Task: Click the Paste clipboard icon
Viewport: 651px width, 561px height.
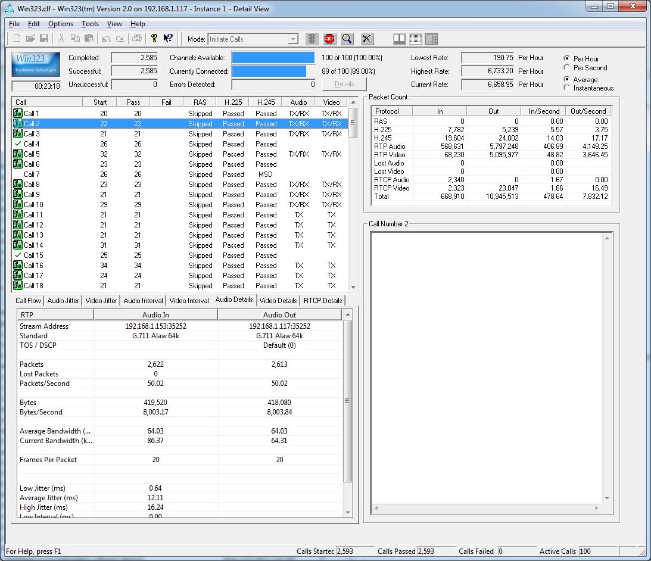Action: coord(89,39)
